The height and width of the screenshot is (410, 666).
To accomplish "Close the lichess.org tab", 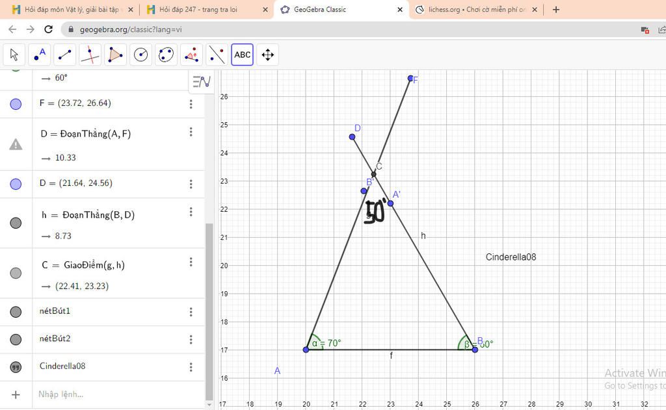I will [x=535, y=9].
